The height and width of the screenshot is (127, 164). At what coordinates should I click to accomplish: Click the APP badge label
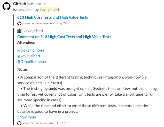tap(30, 4)
